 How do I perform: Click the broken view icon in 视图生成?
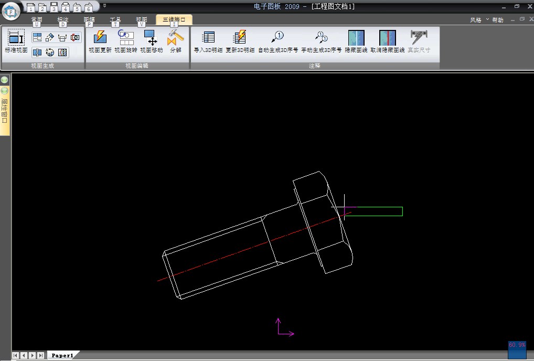tap(37, 52)
